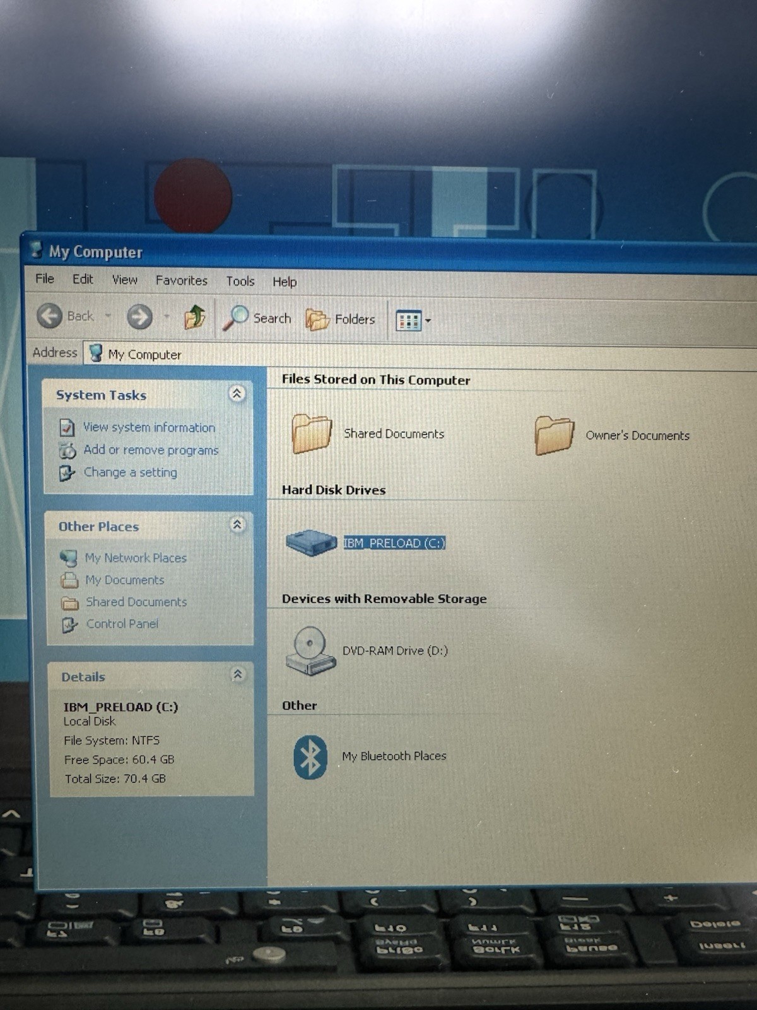The height and width of the screenshot is (1010, 757).
Task: Select the My Bluetooth Places label
Action: click(394, 756)
